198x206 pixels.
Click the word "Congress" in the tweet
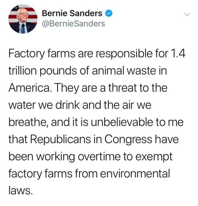point(128,140)
